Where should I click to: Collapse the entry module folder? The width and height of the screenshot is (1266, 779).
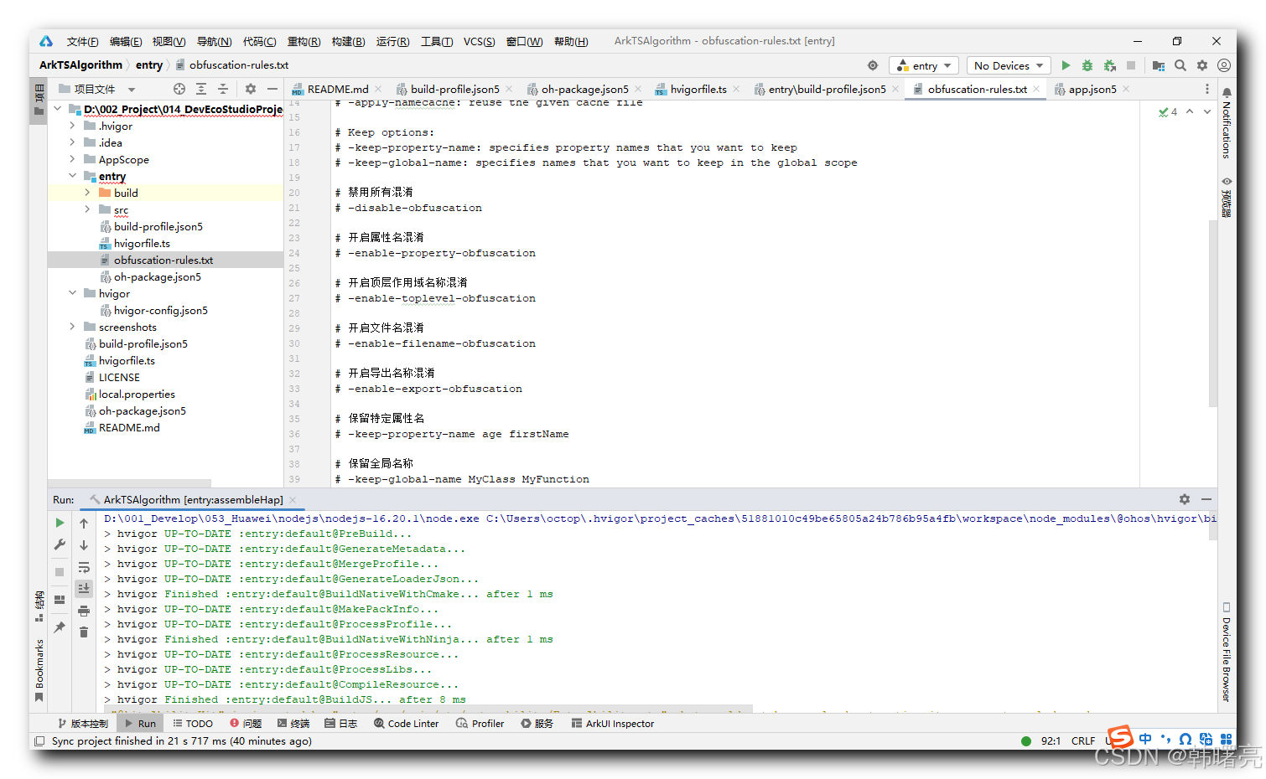72,176
